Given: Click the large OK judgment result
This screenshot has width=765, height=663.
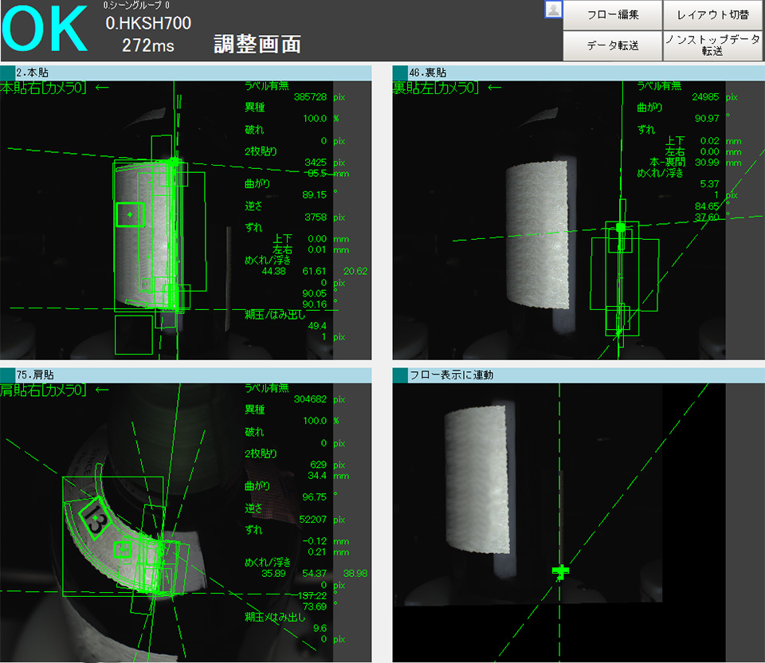Looking at the screenshot, I should 45,30.
